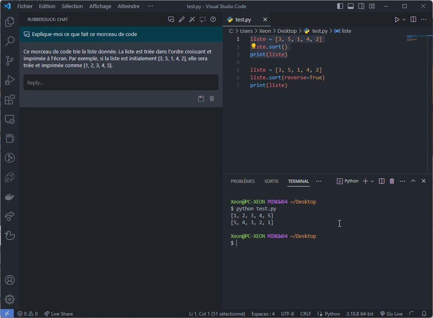Open Run and Debug view
The height and width of the screenshot is (318, 433).
[10, 80]
